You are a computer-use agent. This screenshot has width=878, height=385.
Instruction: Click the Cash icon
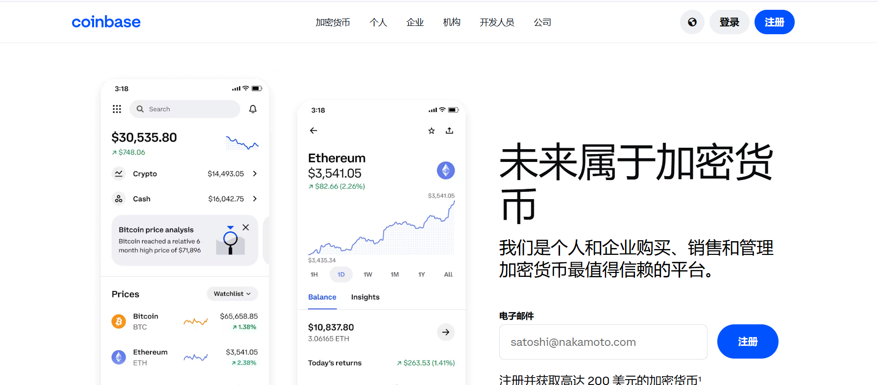[119, 199]
